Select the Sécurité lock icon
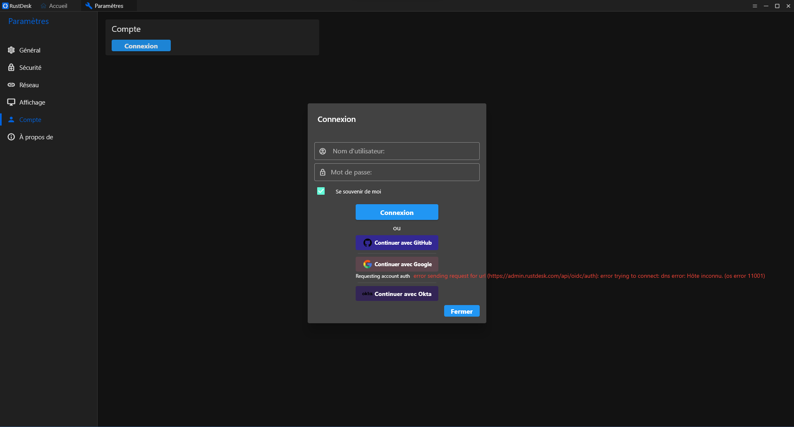 coord(11,67)
